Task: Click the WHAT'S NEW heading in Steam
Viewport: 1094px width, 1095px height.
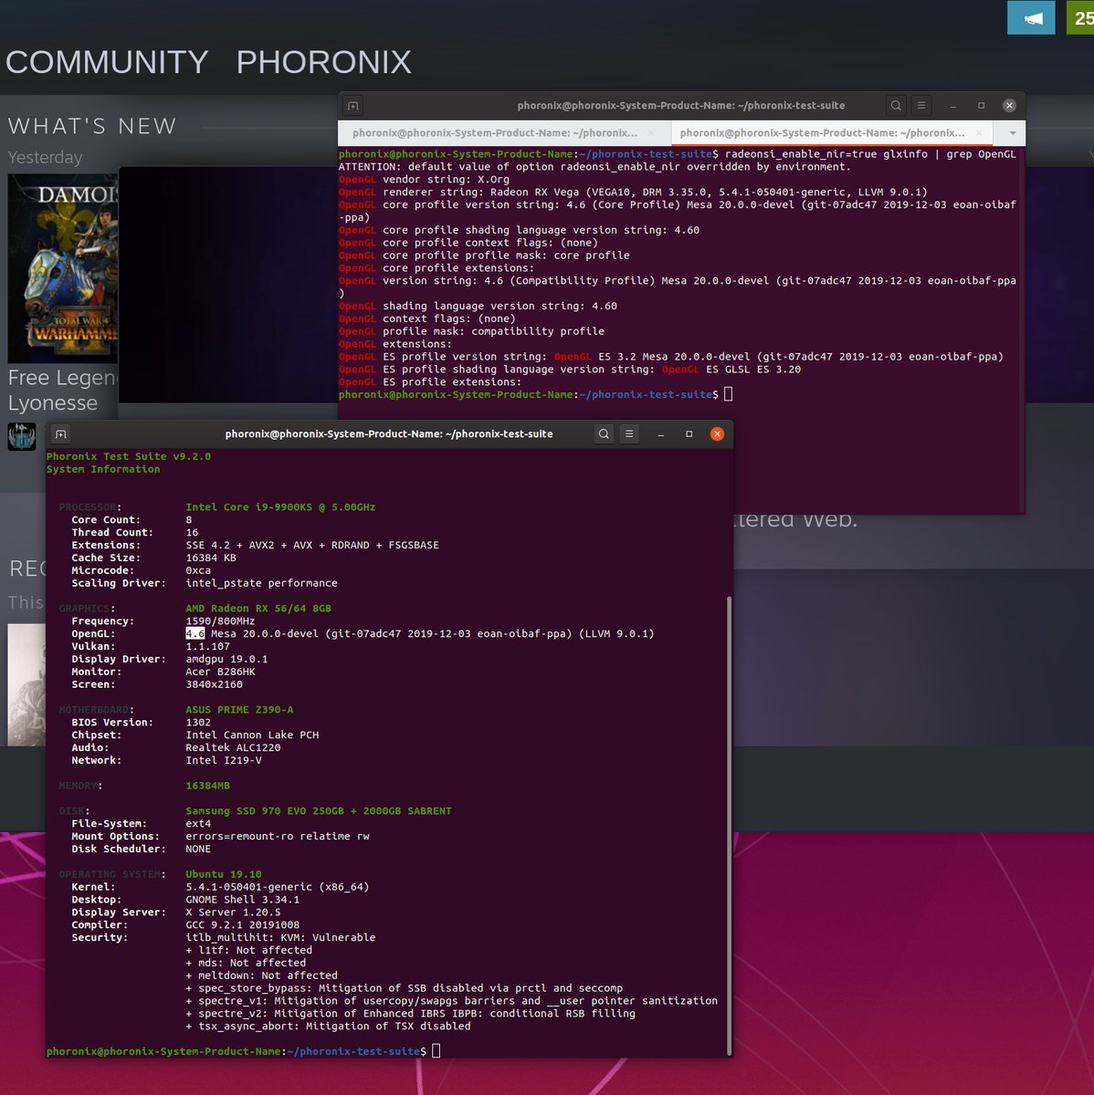Action: (92, 126)
